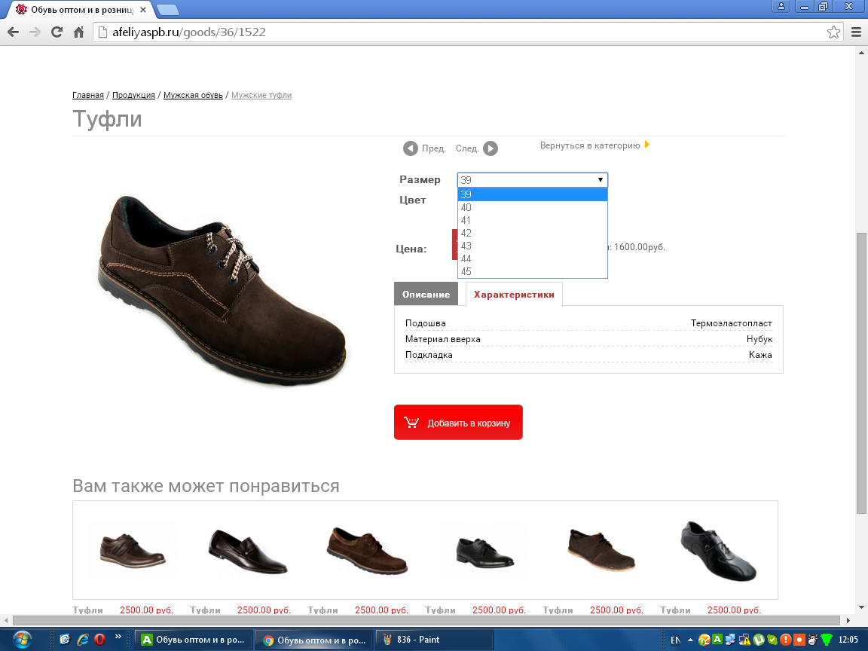
Task: Open the Продукция breadcrumb link
Action: (133, 95)
